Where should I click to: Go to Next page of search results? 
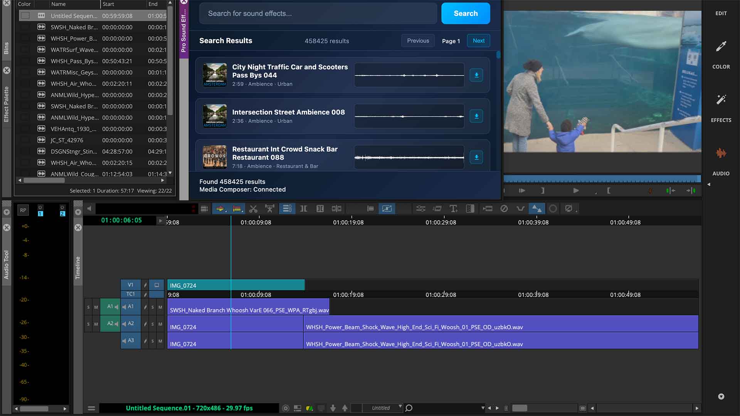coord(478,40)
